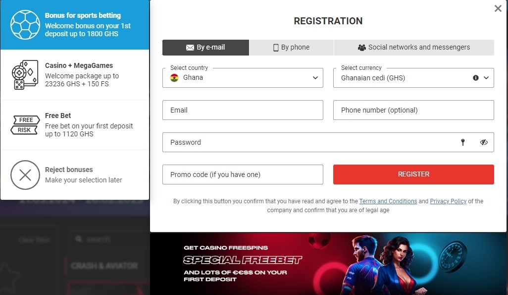Click the soccer ball sports bonus icon
This screenshot has width=508, height=295.
click(25, 25)
